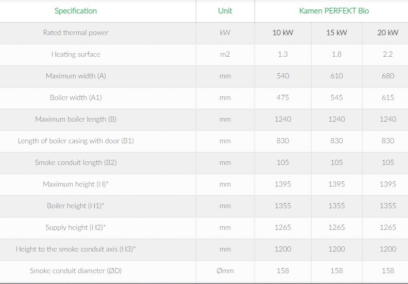
Task: Select the Maximum boiler length (B) label
Action: 76,119
